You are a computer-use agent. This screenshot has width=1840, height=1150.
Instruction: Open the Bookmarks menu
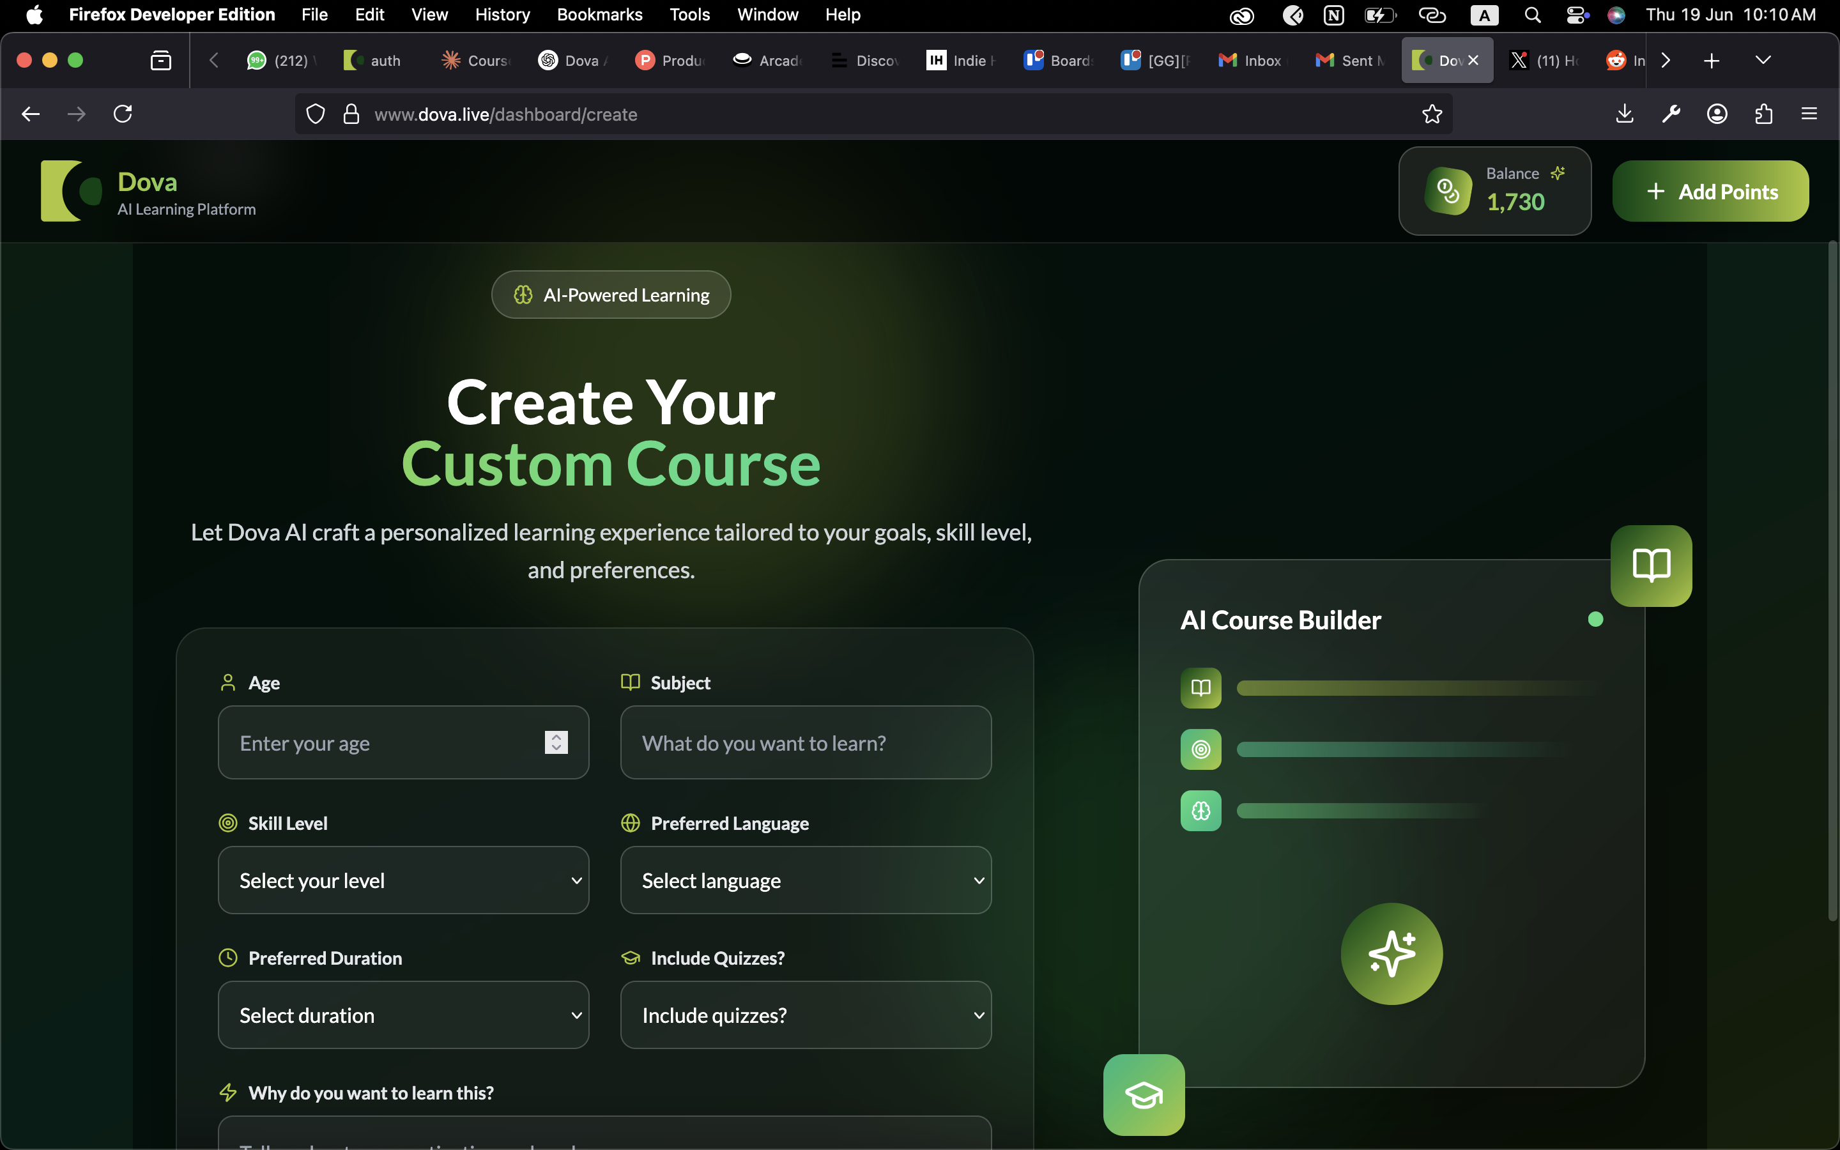coord(599,15)
